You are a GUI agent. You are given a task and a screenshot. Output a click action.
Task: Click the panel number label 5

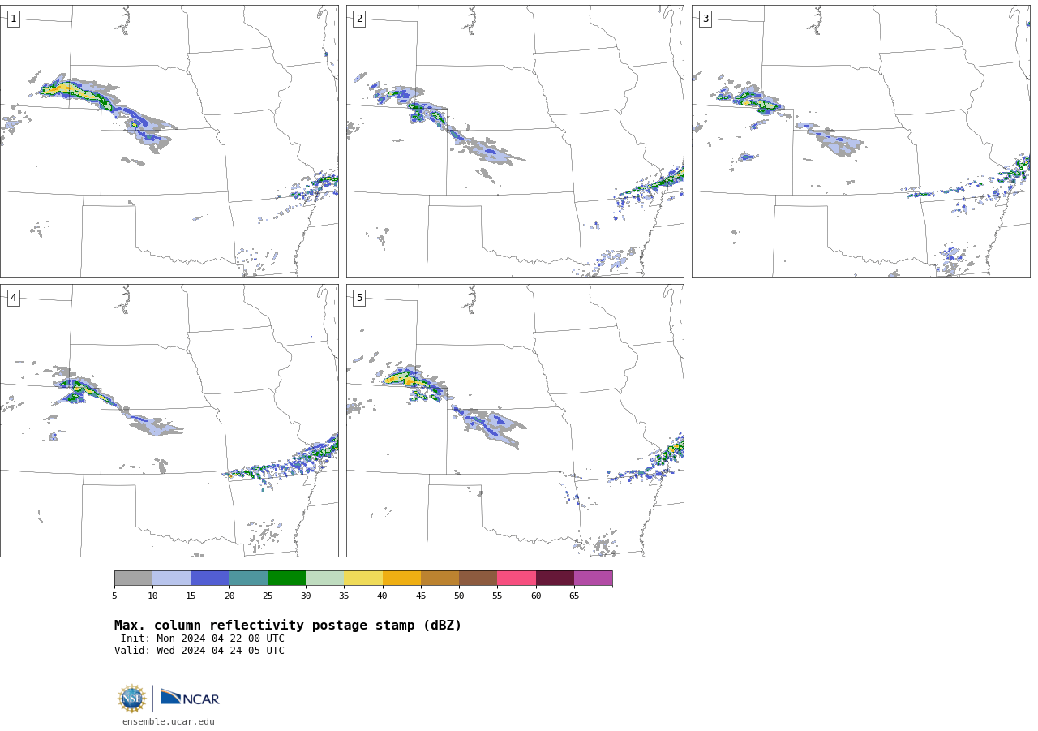[x=359, y=298]
